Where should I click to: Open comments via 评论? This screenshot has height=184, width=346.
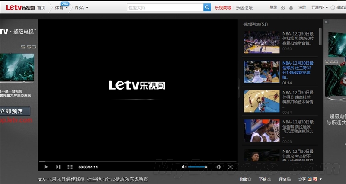[285, 179]
